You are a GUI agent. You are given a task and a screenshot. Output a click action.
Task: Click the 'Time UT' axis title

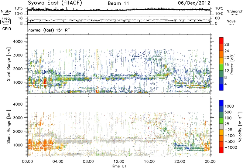[119, 166]
